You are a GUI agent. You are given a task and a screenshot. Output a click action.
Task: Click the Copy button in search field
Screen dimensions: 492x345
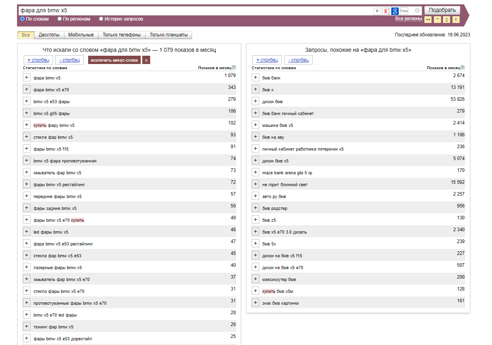pos(404,11)
